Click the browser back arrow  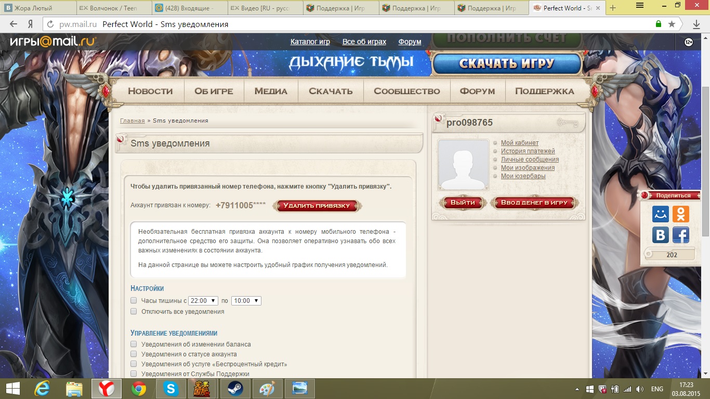pos(14,24)
